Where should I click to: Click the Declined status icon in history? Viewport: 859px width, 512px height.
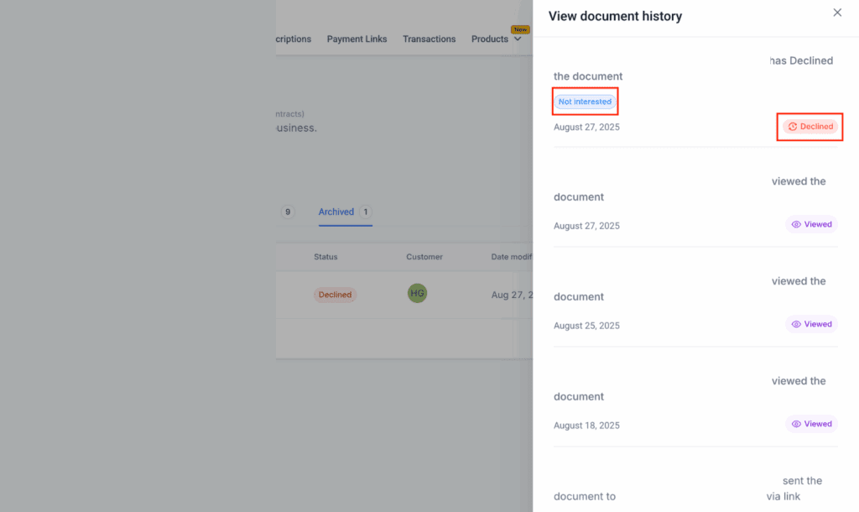[x=793, y=127]
